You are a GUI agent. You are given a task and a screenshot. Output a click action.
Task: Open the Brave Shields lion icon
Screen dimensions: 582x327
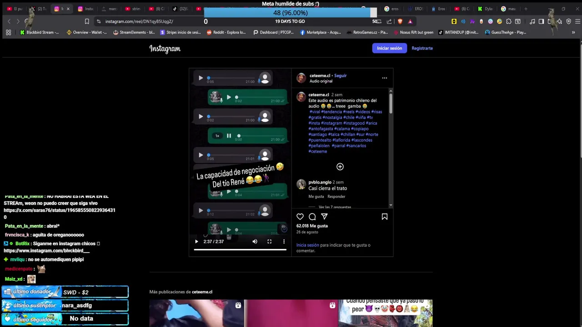pos(400,21)
